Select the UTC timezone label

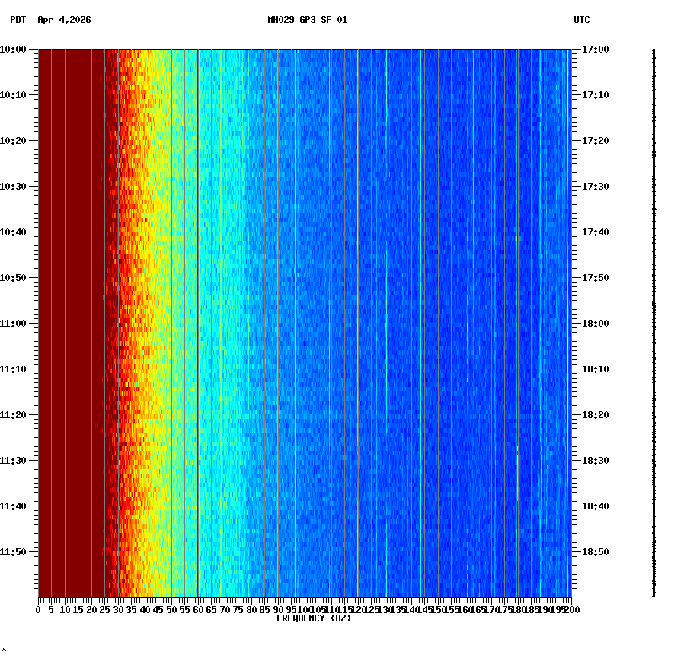(x=581, y=21)
